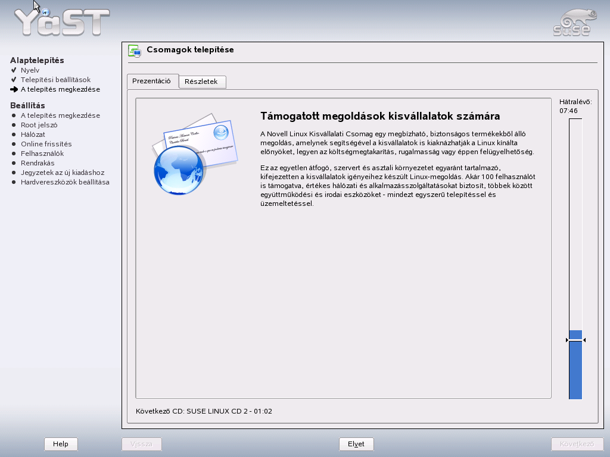
Task: Select the Root jelszó step
Action: coord(39,125)
